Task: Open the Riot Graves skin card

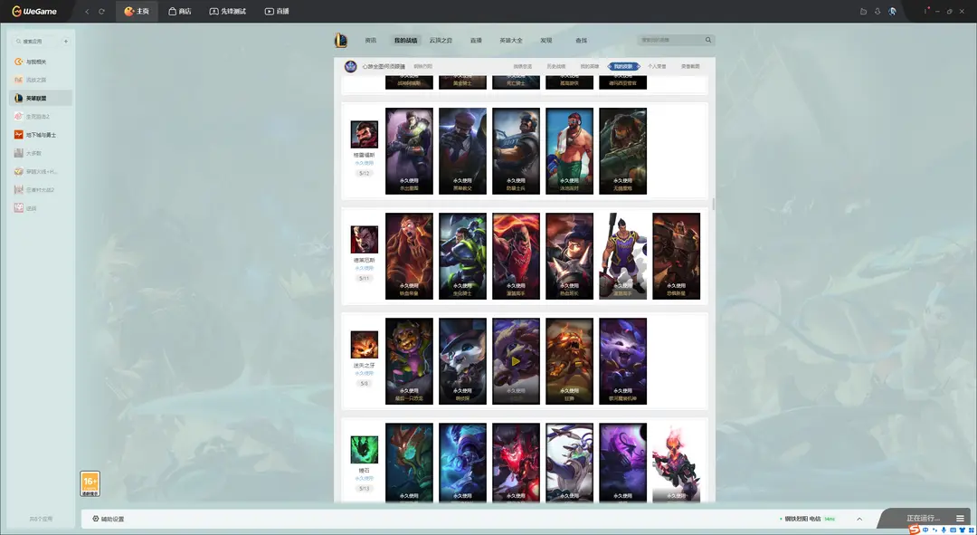Action: point(516,151)
